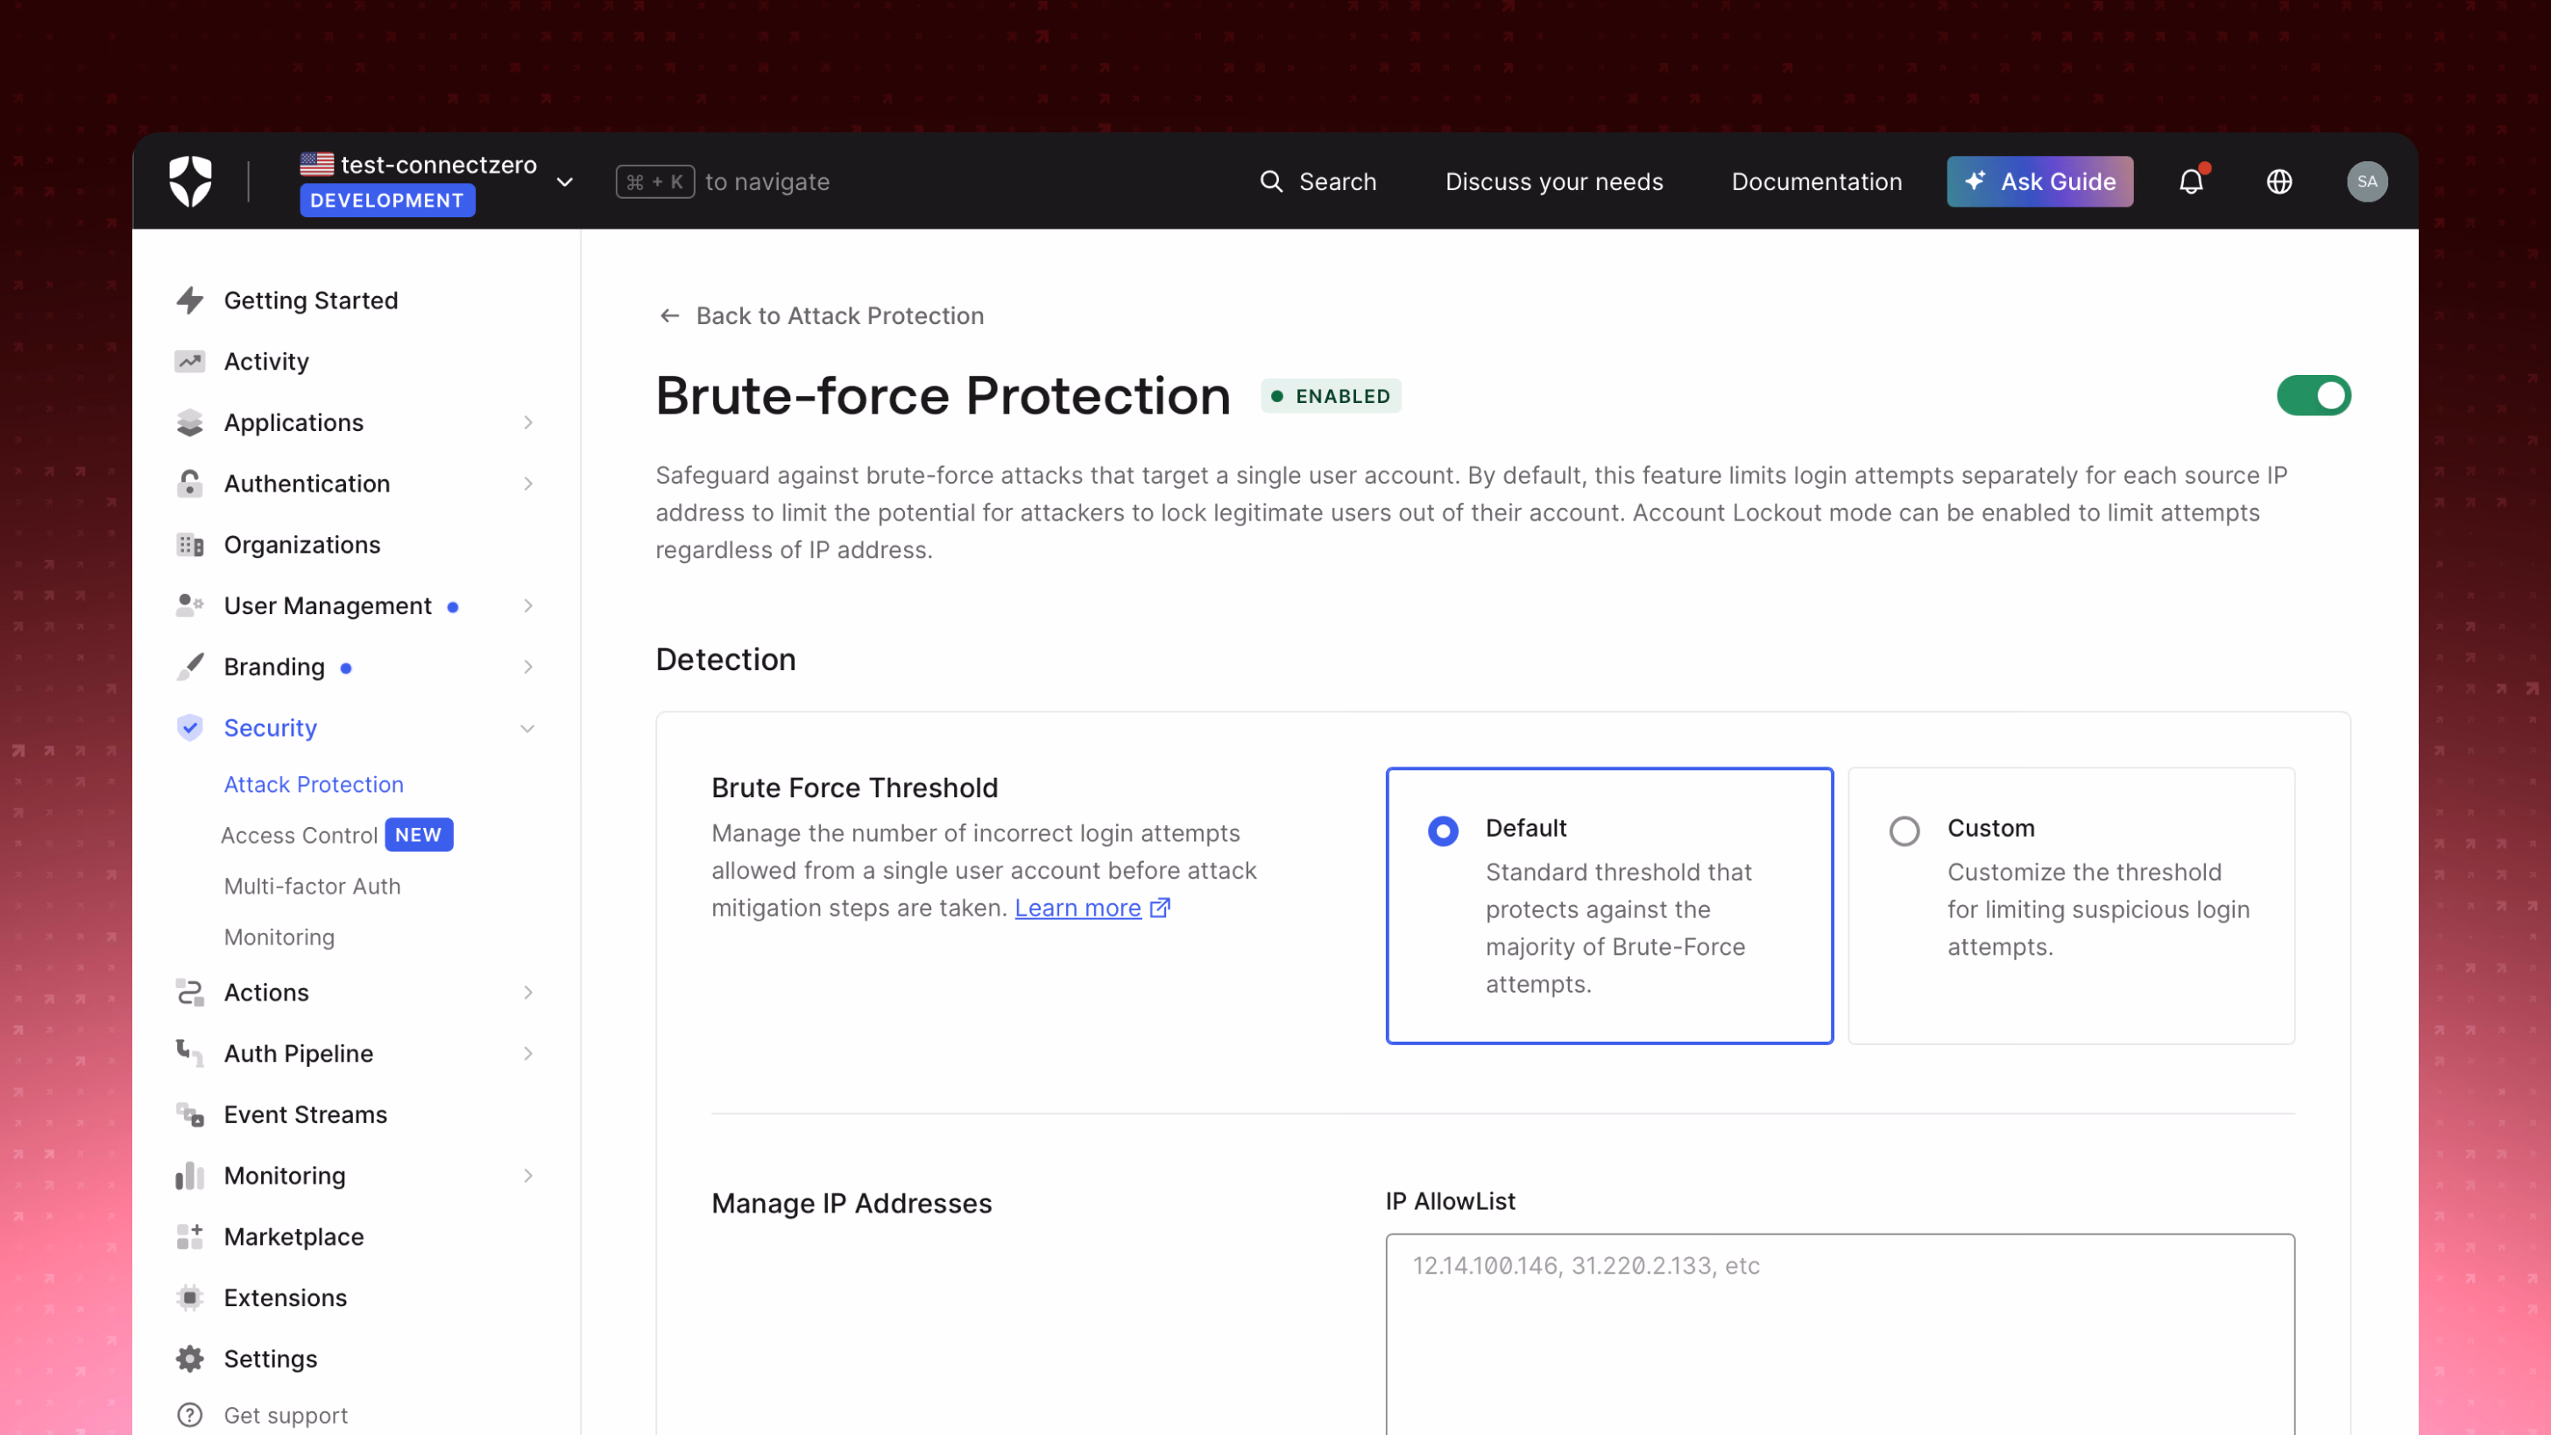
Task: Click the Auth0 shield logo
Action: pos(190,181)
